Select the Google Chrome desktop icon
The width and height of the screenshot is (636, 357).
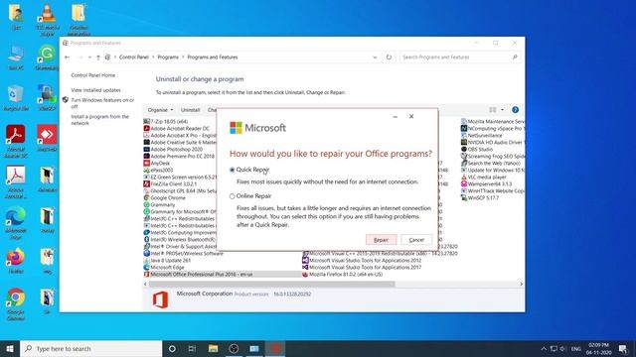click(x=16, y=304)
